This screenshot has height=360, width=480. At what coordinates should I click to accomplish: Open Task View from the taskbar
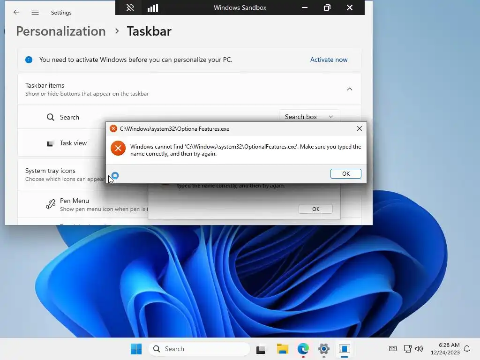pyautogui.click(x=261, y=349)
